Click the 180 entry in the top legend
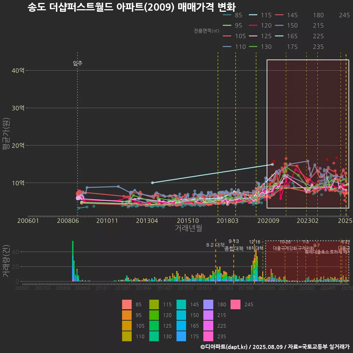This screenshot has width=353, height=353. (x=318, y=15)
